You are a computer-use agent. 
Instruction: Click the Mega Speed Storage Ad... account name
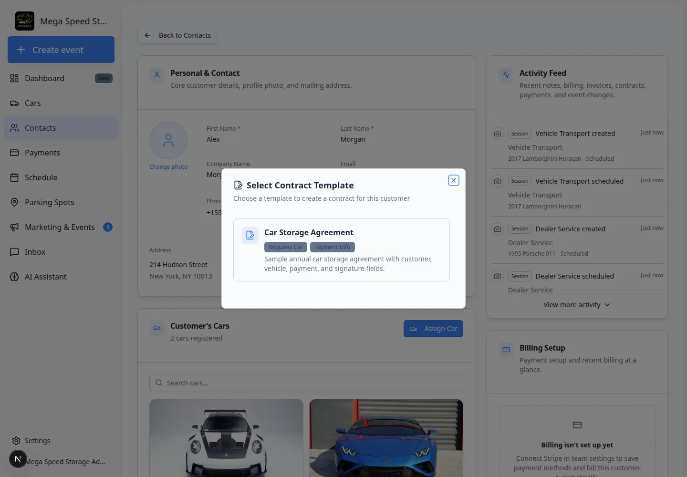(x=66, y=462)
